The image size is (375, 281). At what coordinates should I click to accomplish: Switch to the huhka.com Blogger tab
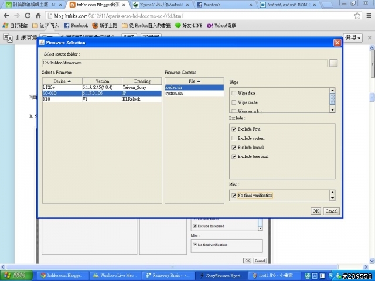pos(98,5)
